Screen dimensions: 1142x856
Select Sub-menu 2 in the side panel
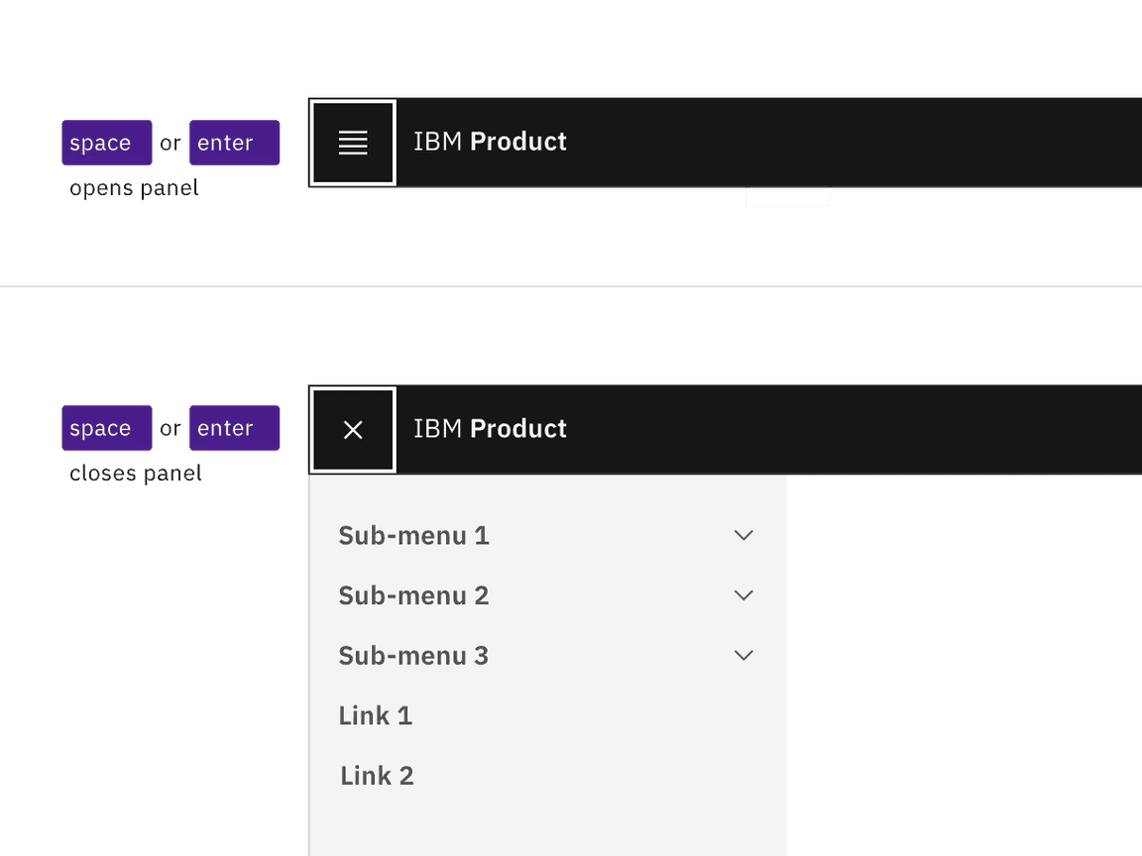(413, 595)
